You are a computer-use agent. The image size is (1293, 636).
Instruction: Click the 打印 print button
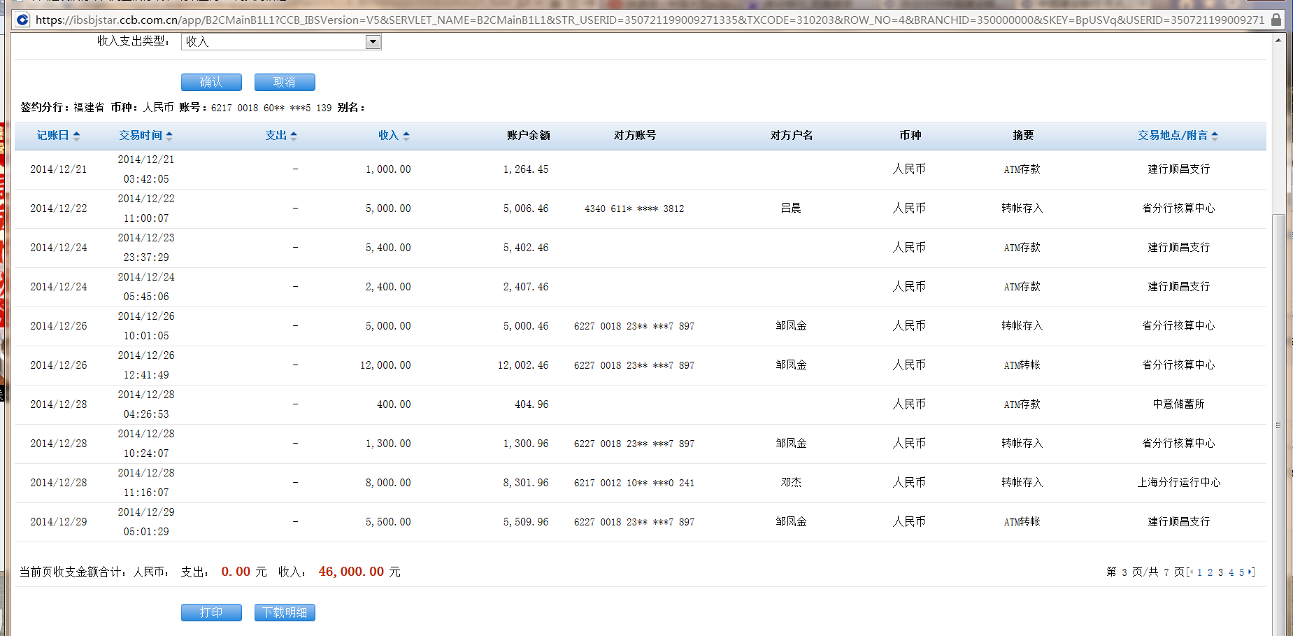211,612
